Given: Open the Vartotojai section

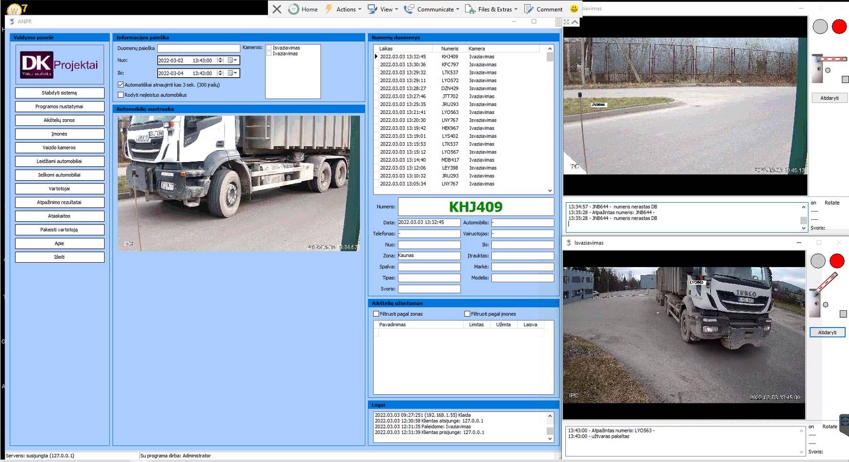Looking at the screenshot, I should (60, 189).
